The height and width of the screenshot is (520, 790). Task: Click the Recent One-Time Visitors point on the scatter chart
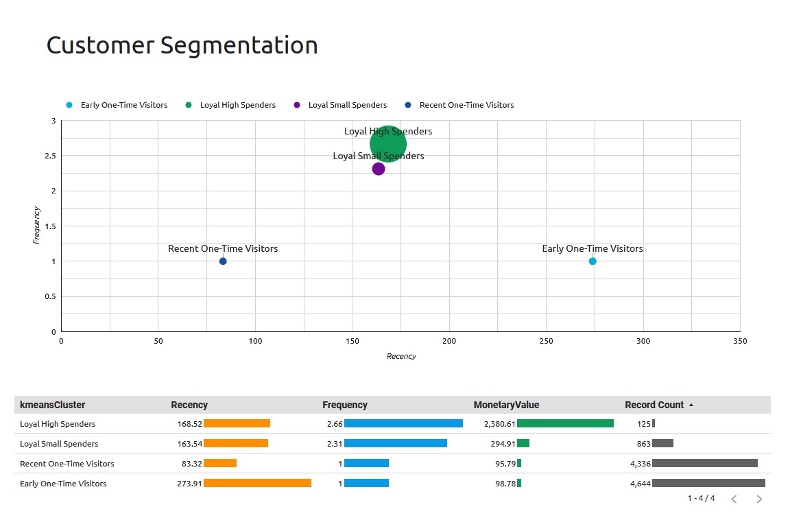pyautogui.click(x=222, y=261)
